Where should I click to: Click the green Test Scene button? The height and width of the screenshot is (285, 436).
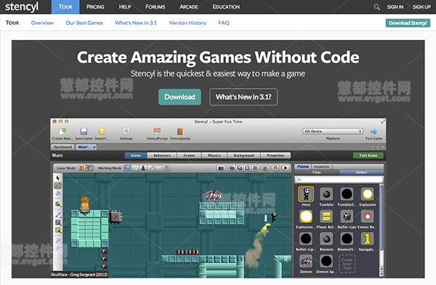point(368,156)
